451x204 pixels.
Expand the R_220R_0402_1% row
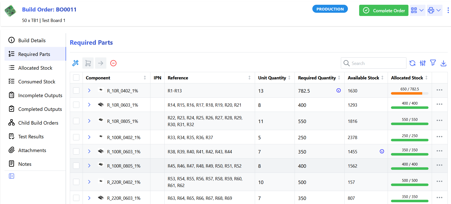click(89, 182)
